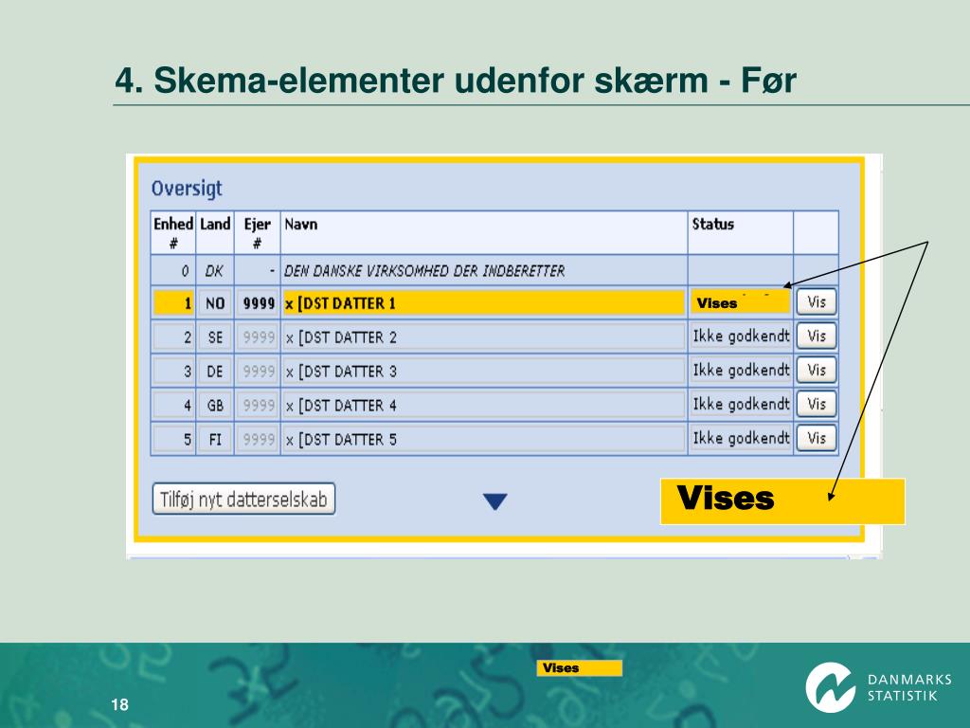Click Vis button for DST DATTER 1

click(816, 302)
